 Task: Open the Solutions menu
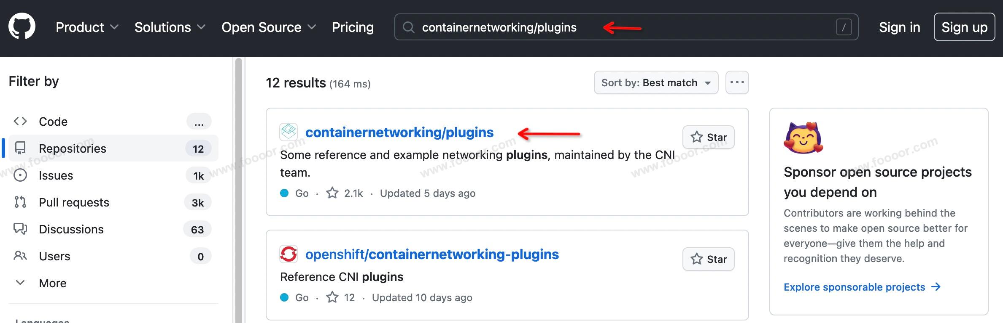[170, 27]
